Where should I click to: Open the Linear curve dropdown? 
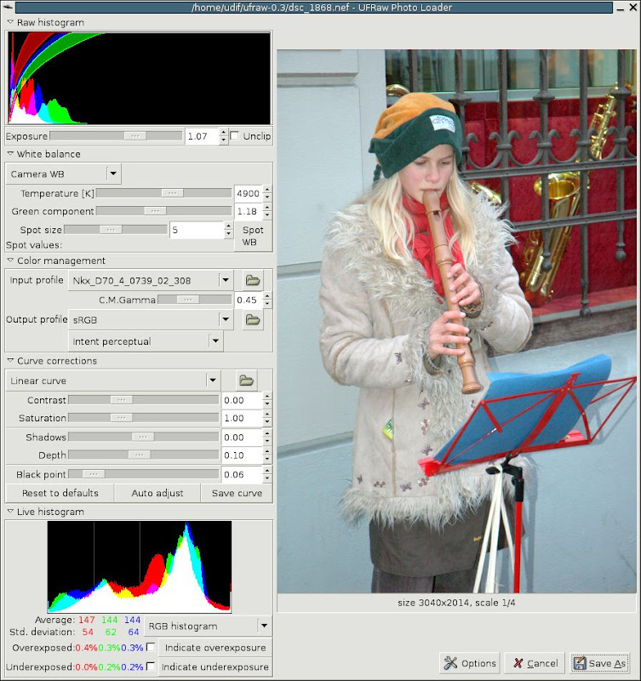[113, 381]
